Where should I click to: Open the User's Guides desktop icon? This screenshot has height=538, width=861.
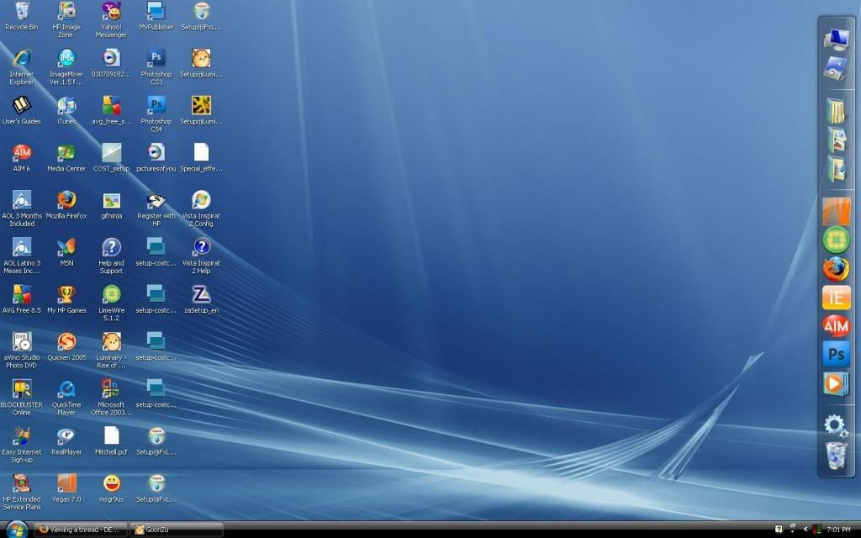coord(22,110)
